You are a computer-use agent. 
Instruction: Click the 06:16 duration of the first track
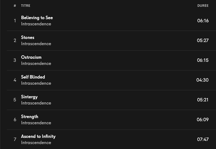click(203, 21)
